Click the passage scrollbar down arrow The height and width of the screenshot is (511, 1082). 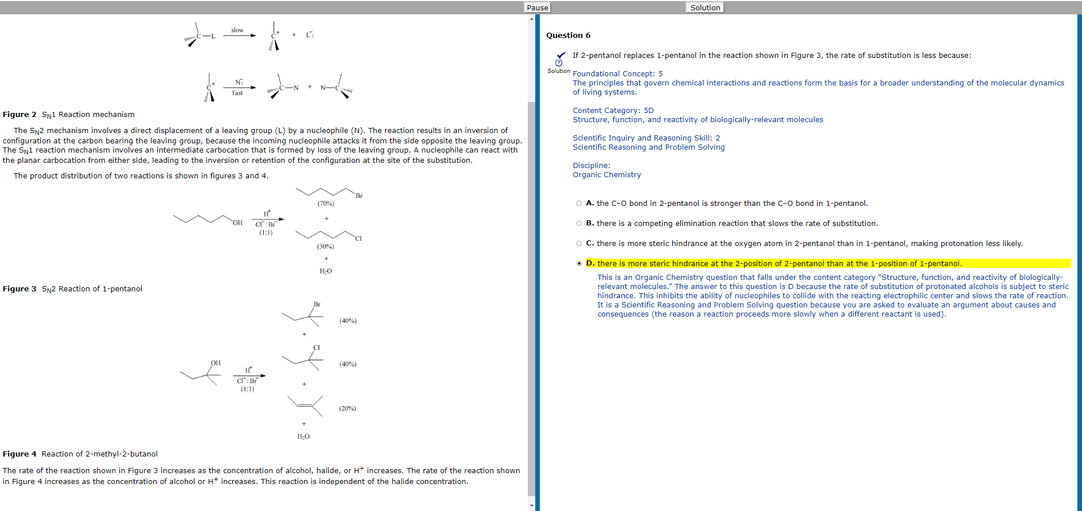click(531, 506)
